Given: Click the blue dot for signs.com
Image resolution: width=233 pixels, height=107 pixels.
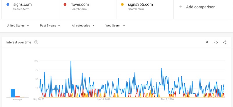Looking at the screenshot, I should click(x=8, y=4).
